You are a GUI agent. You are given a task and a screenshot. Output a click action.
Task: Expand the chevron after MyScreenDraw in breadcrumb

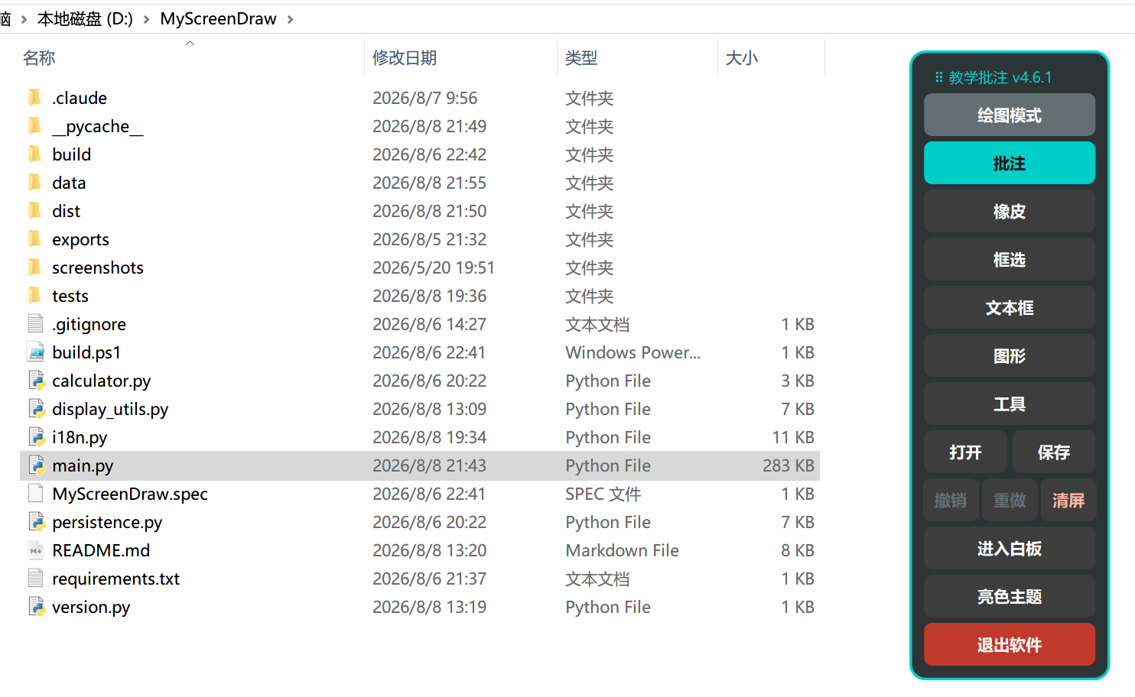(291, 19)
